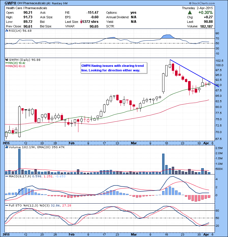
Task: Click the volume bars icon beside Volume label
Action: coord(7,147)
